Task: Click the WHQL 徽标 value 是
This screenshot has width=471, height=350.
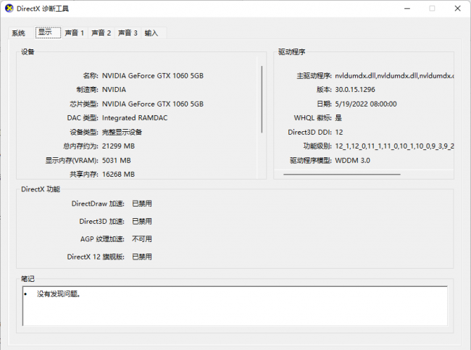Action: click(x=338, y=118)
